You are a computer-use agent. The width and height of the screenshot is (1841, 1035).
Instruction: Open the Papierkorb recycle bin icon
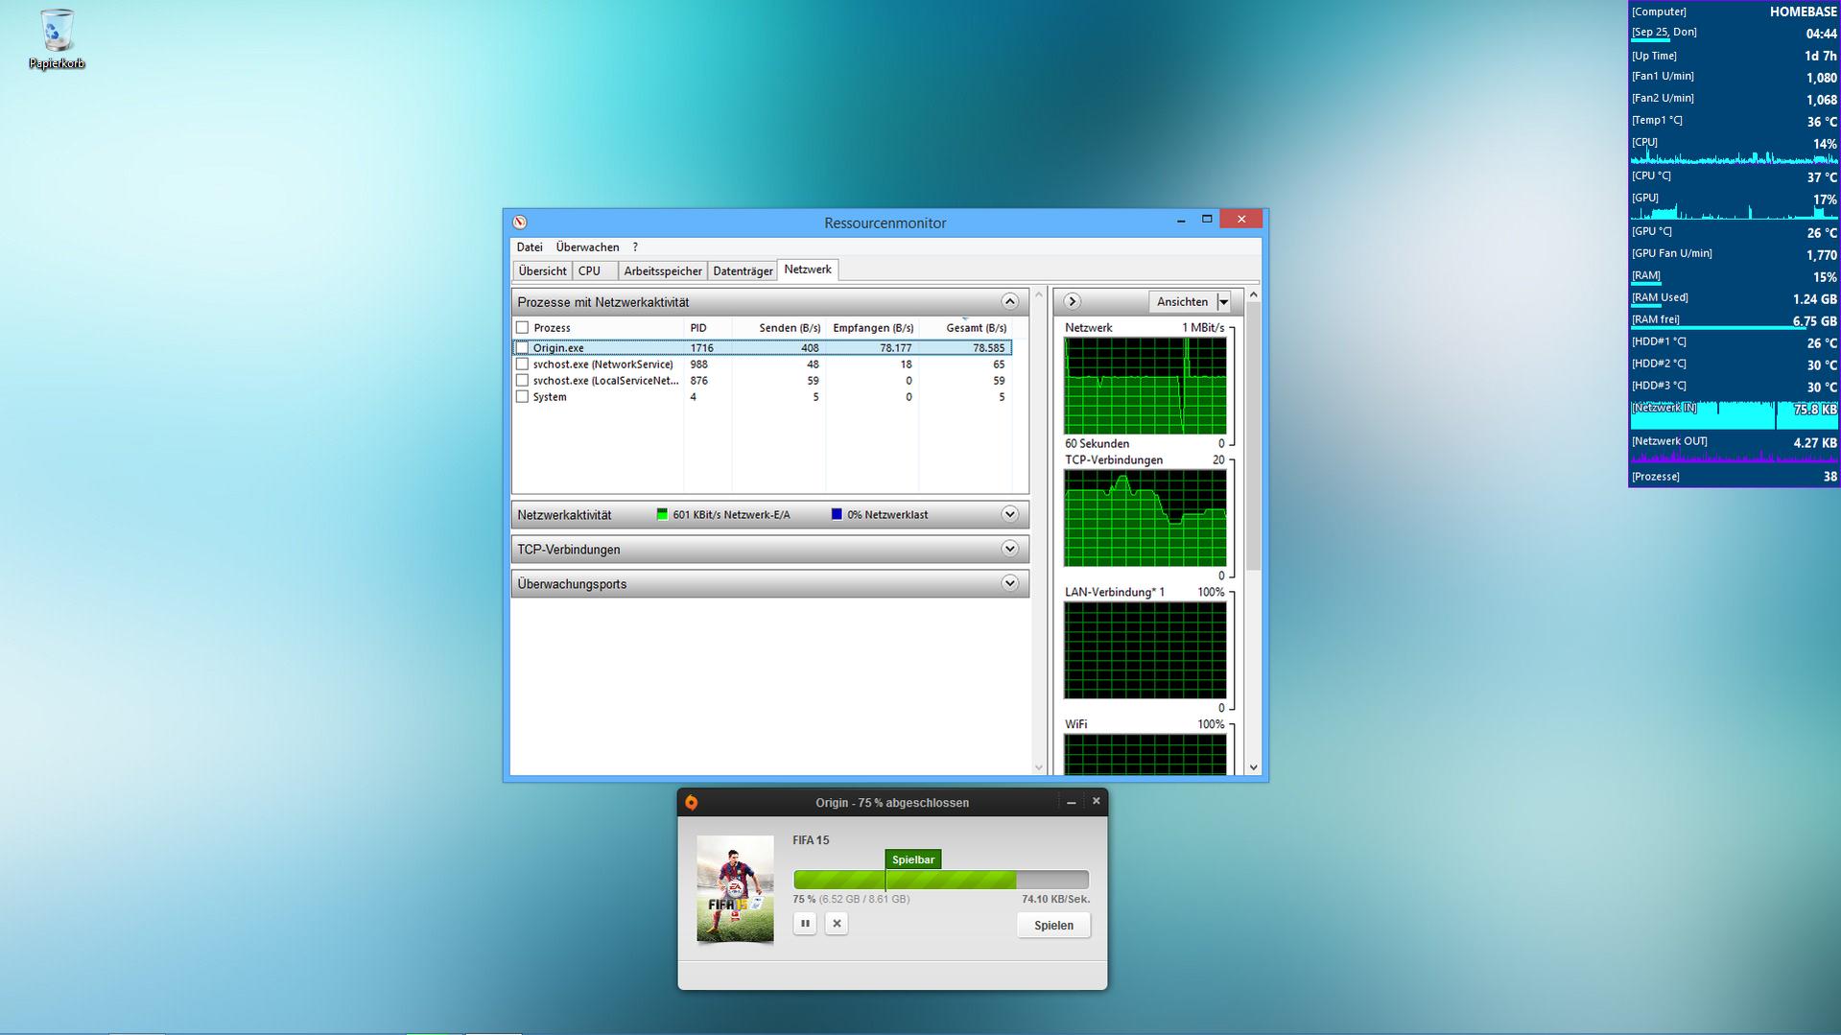tap(57, 39)
